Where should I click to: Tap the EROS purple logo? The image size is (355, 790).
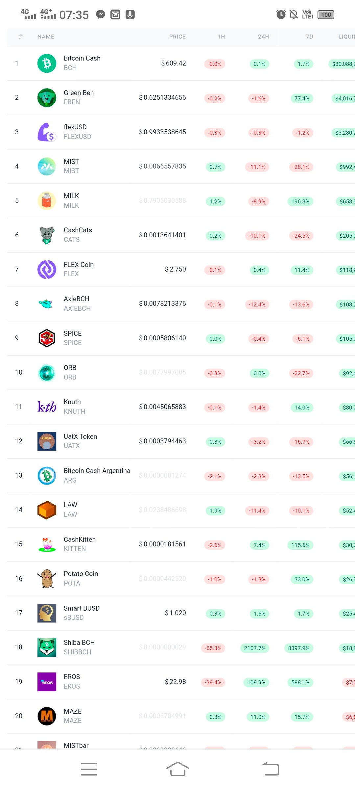47,682
